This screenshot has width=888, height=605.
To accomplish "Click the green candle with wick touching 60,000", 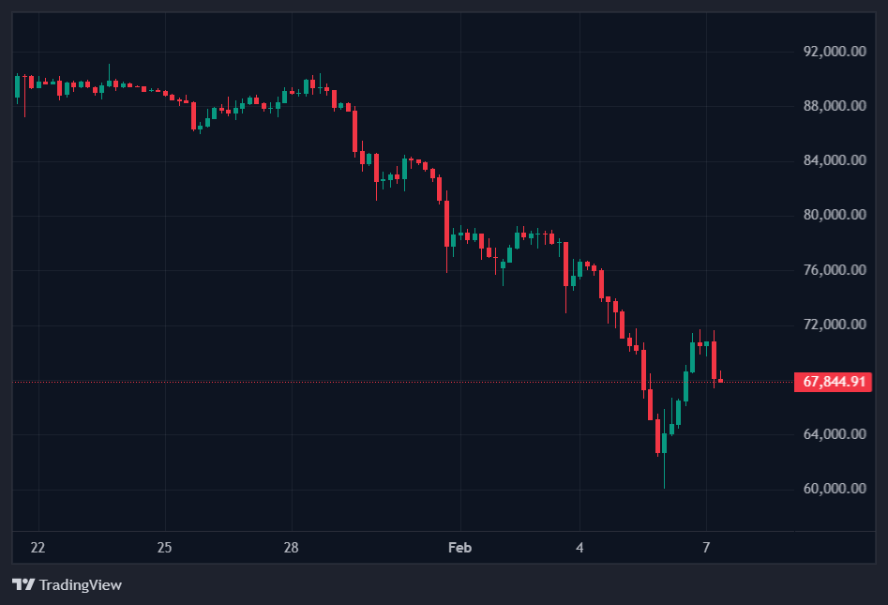I will coord(664,443).
